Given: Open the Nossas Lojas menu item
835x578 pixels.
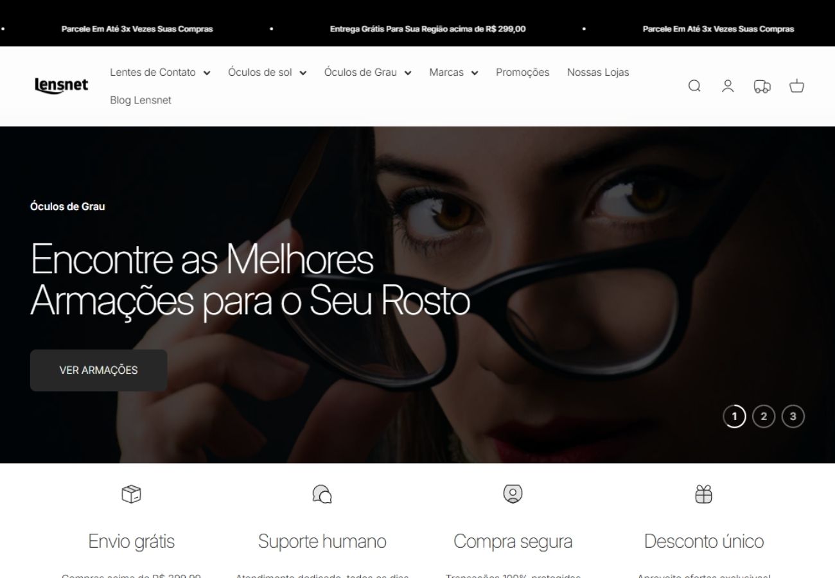Looking at the screenshot, I should 598,73.
